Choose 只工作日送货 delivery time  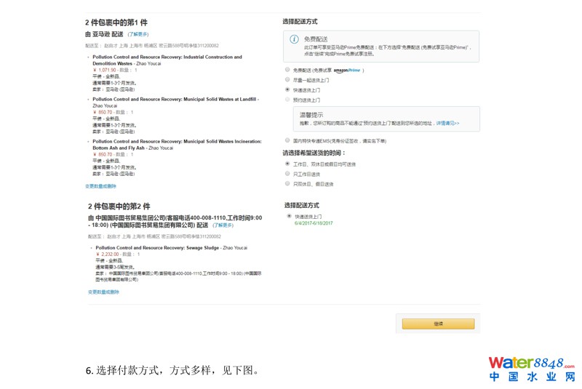pos(287,174)
